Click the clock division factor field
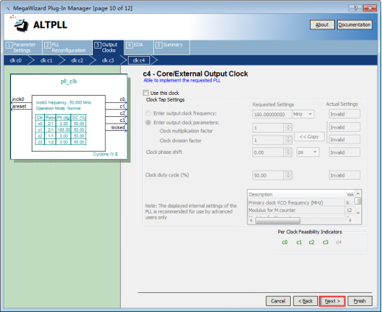The height and width of the screenshot is (312, 382). coord(269,140)
